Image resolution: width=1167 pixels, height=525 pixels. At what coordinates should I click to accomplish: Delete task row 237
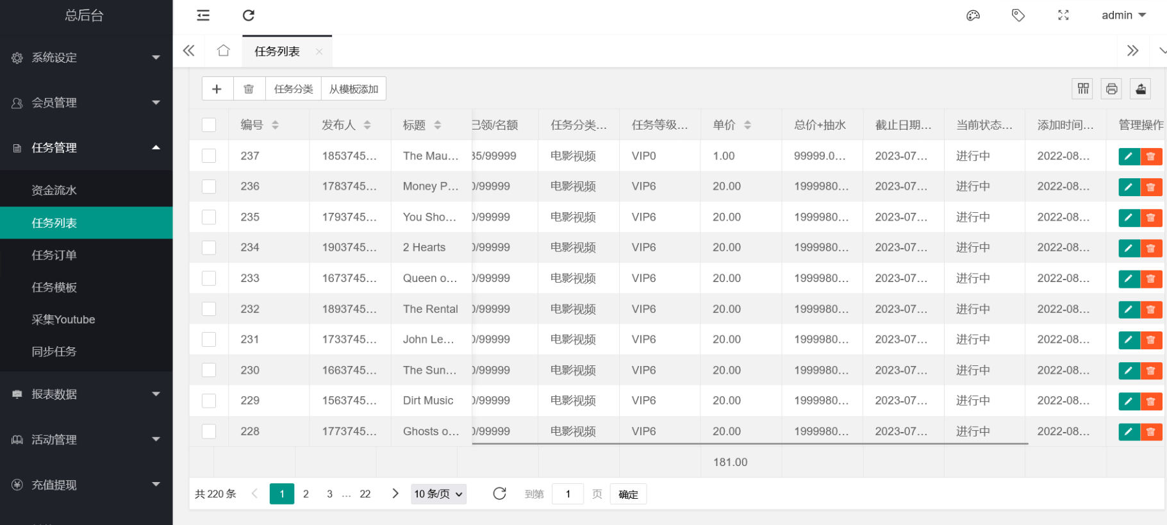(1151, 156)
